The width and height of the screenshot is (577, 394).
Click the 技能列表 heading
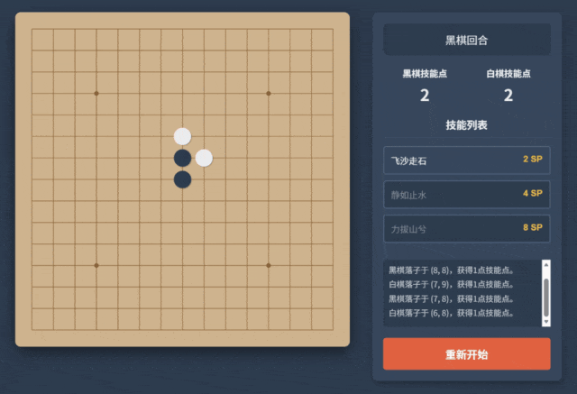pyautogui.click(x=467, y=125)
